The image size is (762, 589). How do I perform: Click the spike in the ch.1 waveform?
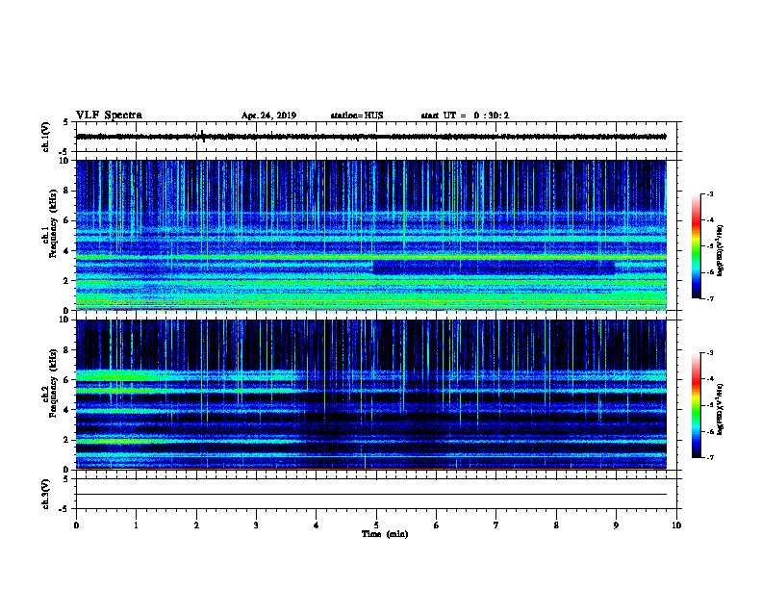tap(202, 136)
